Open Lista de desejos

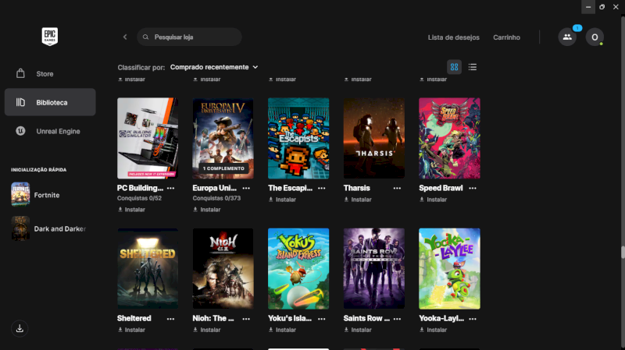(454, 37)
